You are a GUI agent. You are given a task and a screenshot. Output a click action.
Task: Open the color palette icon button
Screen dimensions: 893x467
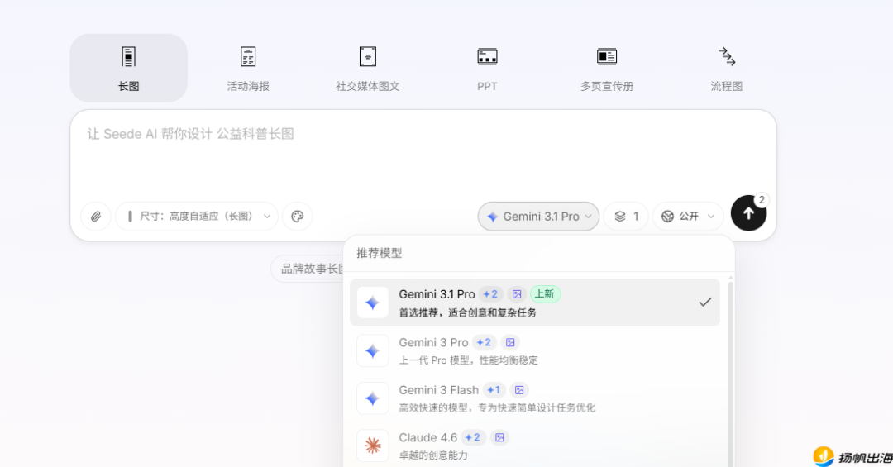click(x=298, y=217)
